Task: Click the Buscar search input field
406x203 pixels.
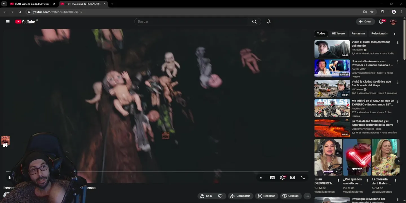Action: coord(191,22)
